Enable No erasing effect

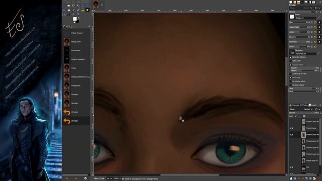[x=290, y=81]
